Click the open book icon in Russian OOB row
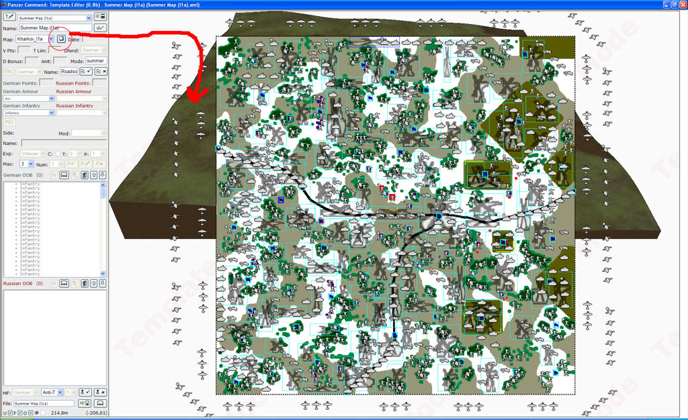Screen dimensions: 688x420 pos(64,283)
